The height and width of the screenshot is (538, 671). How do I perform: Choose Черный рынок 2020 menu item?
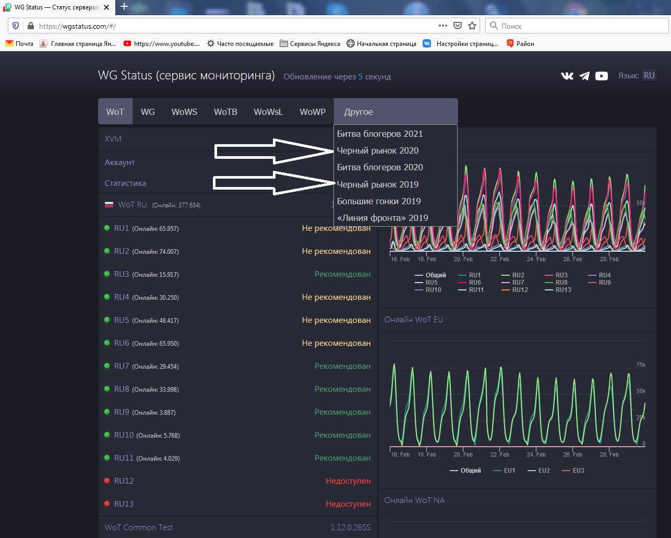pyautogui.click(x=396, y=150)
